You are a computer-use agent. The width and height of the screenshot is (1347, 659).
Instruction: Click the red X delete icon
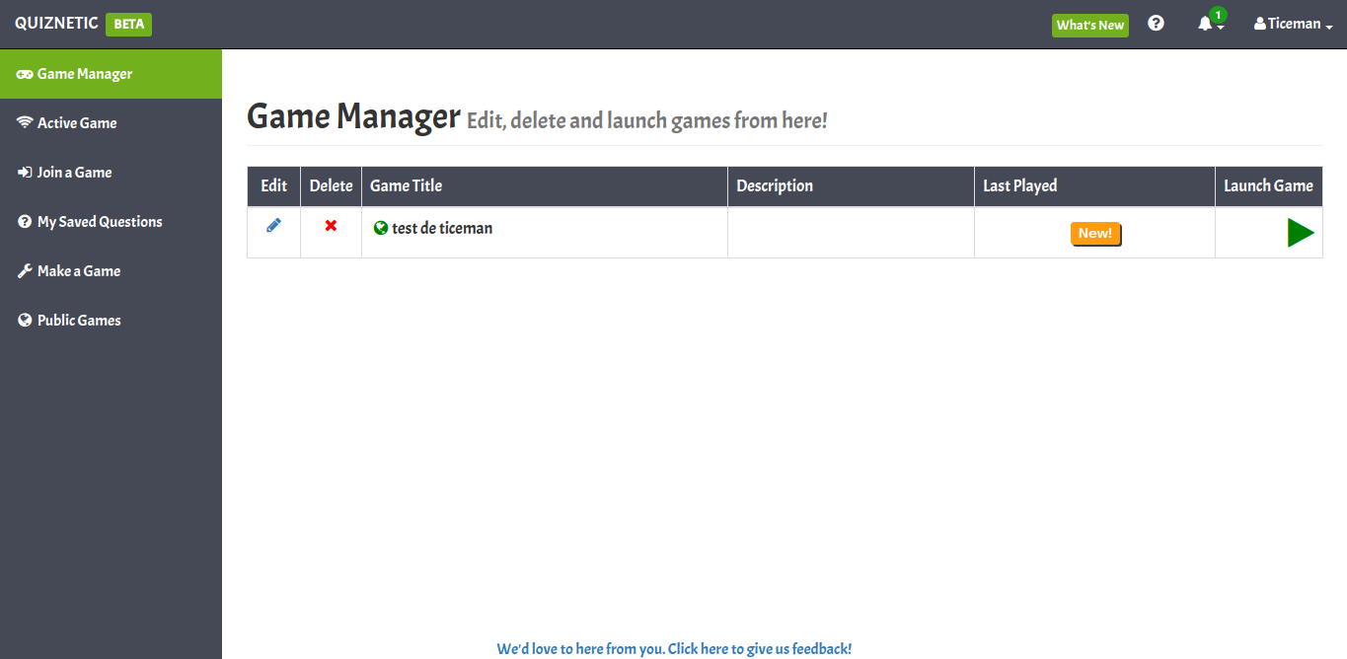pos(331,226)
